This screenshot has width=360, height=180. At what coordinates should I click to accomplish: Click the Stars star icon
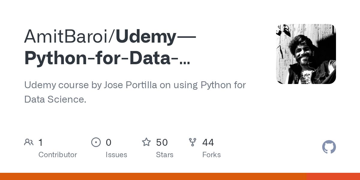pos(146,142)
